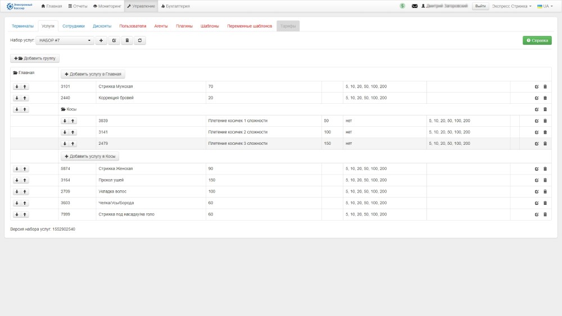The width and height of the screenshot is (562, 316).
Task: Click the refresh icon beside service set
Action: click(140, 40)
